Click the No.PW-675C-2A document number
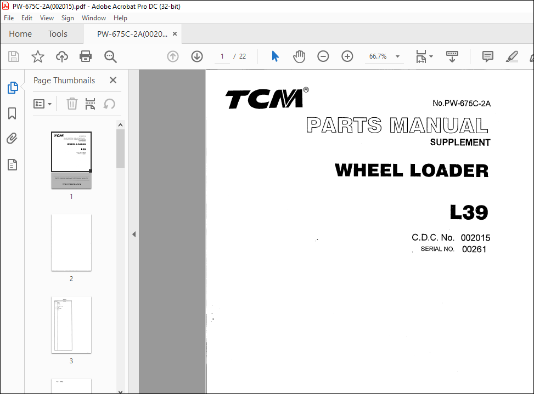 point(462,104)
